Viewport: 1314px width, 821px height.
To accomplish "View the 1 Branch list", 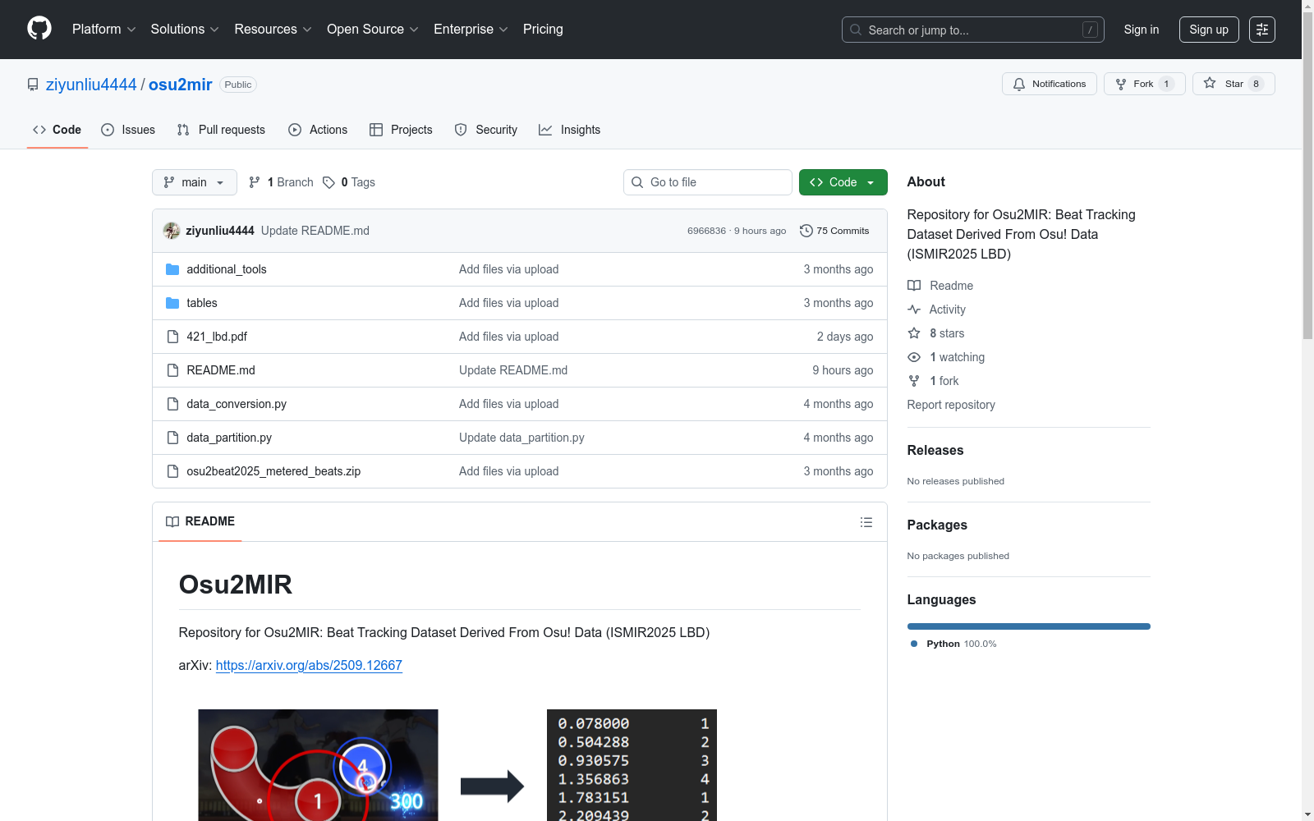I will coord(281,182).
